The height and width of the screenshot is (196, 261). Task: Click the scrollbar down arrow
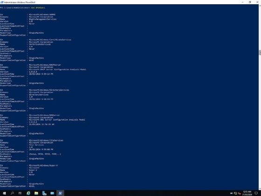pyautogui.click(x=260, y=189)
